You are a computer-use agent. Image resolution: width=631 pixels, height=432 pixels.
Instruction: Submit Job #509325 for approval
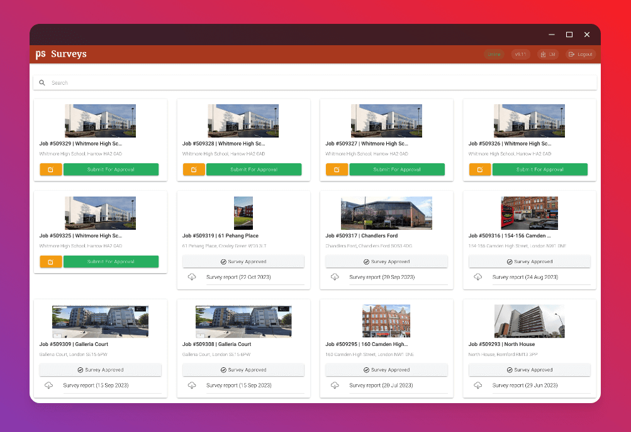(111, 262)
